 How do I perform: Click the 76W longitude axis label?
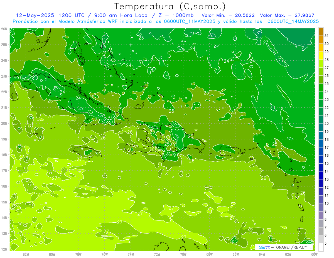[105, 254]
